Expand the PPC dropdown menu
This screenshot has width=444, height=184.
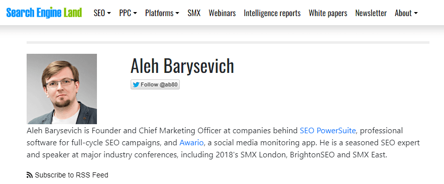click(128, 13)
